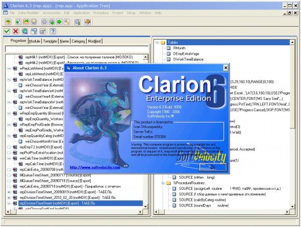The width and height of the screenshot is (301, 227).
Task: Open the Project menu
Action: [x=117, y=13]
